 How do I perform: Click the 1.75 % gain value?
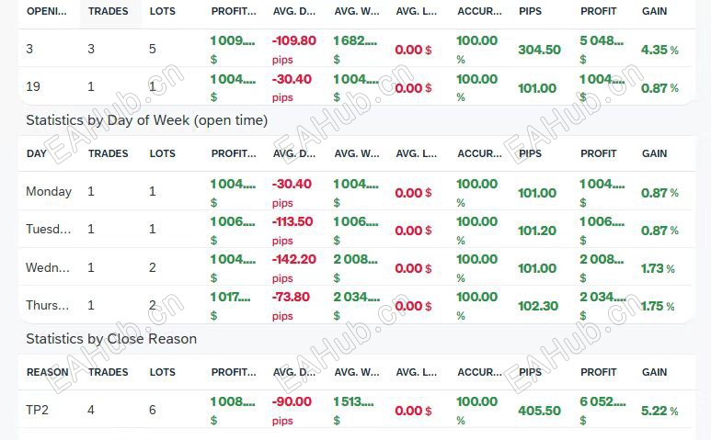pyautogui.click(x=658, y=306)
